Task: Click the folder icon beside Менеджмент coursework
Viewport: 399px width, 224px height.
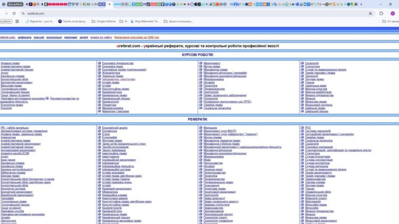Action: 200,64
